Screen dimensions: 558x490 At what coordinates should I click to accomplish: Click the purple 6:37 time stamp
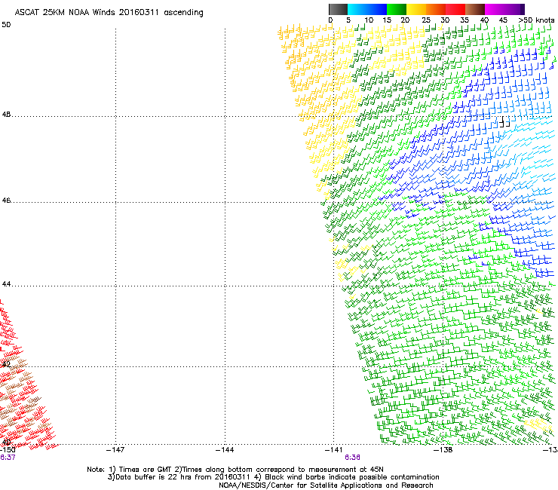[8, 458]
